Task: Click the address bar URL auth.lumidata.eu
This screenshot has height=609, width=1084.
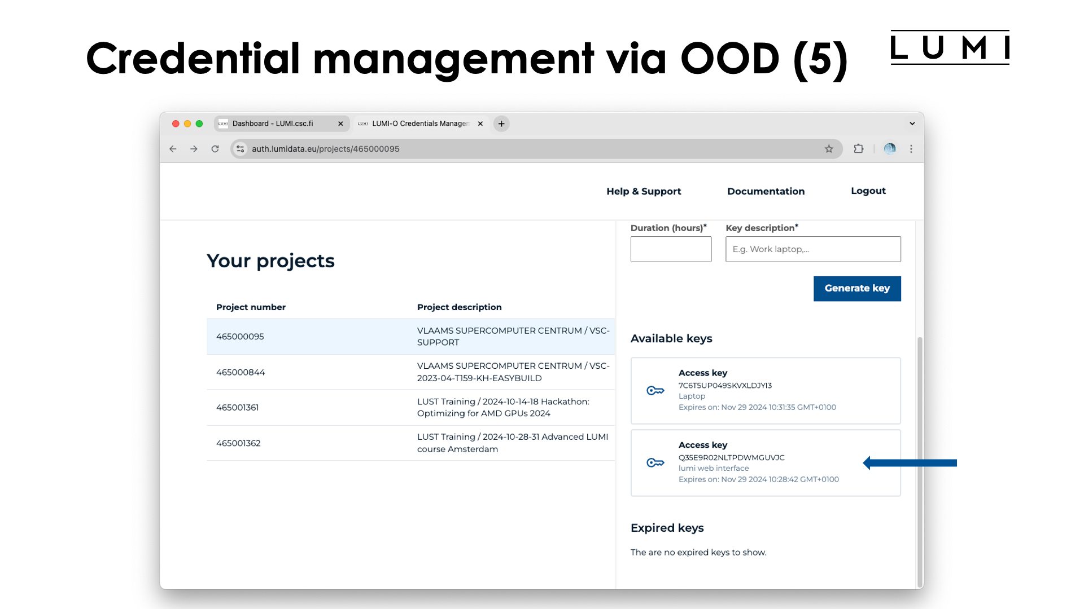Action: click(x=325, y=149)
